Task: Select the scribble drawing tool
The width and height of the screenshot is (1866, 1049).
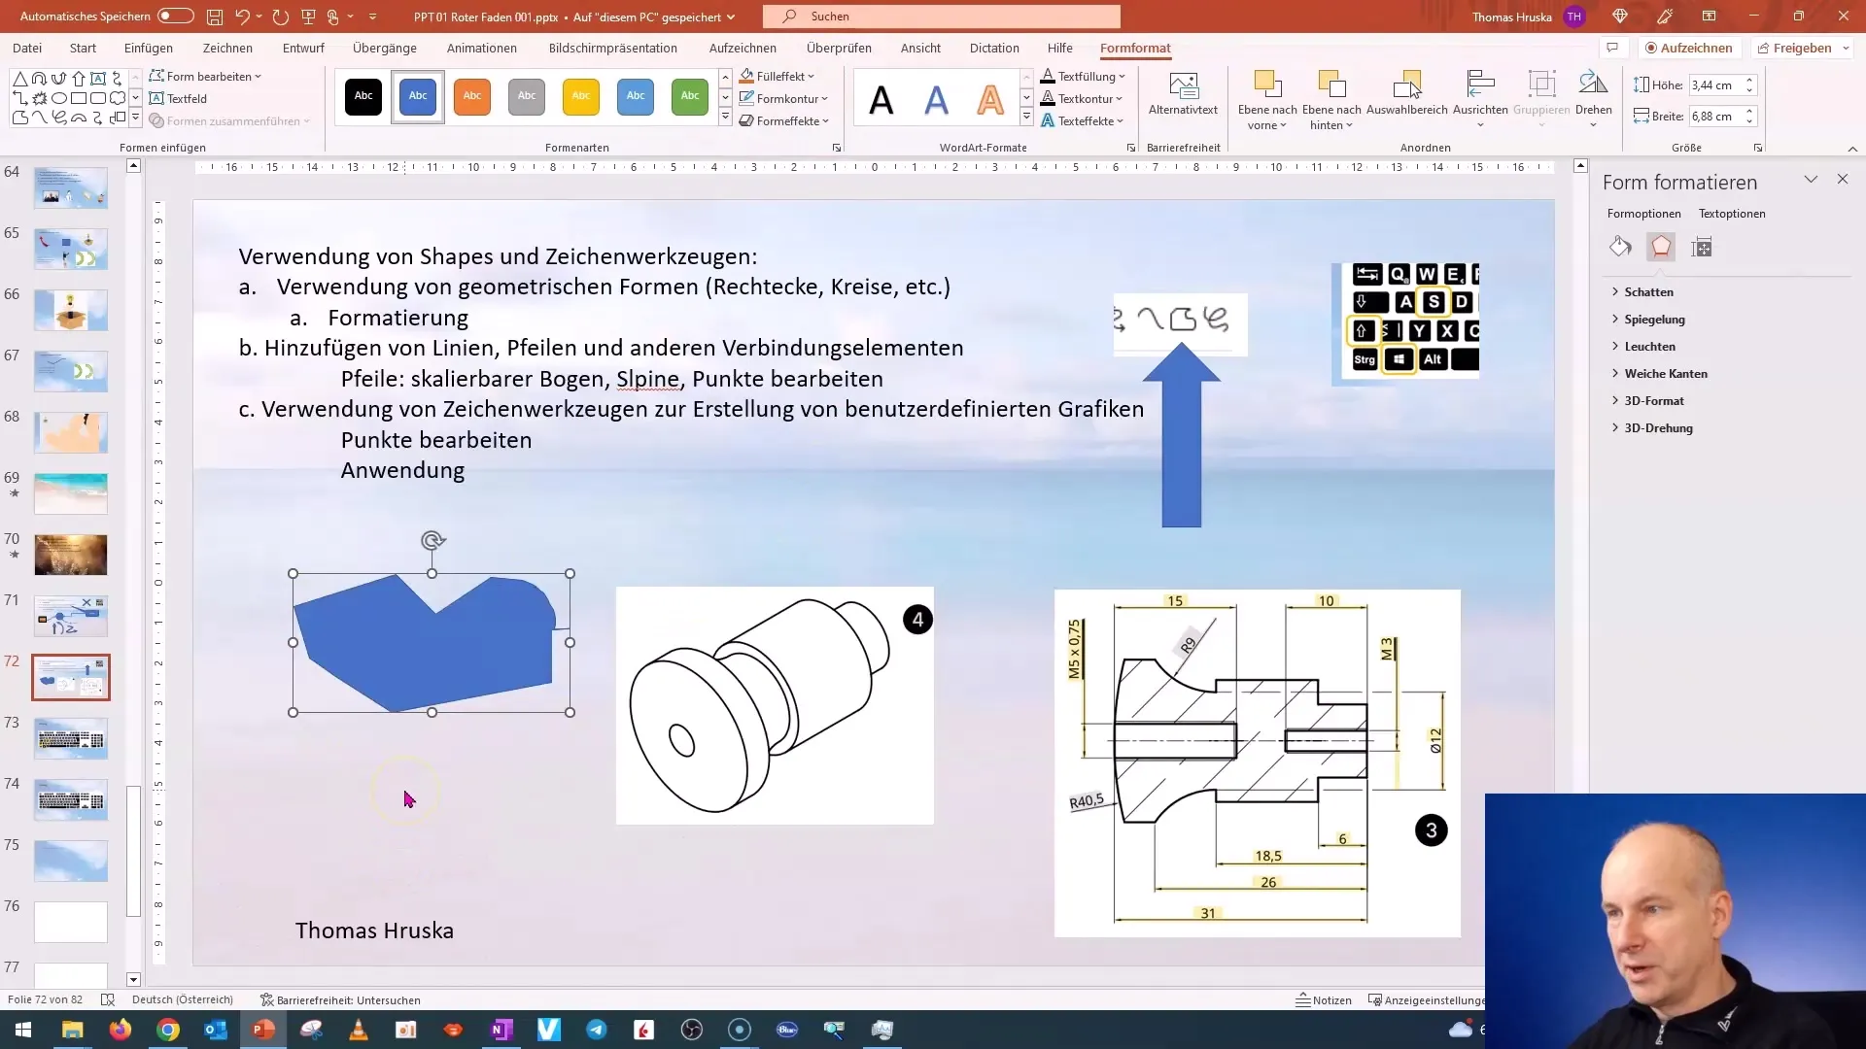Action: click(x=58, y=118)
